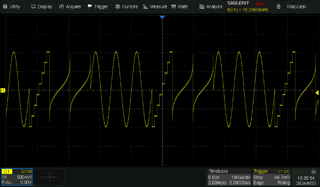Click the blue trigger position marker at top
The width and height of the screenshot is (320, 187).
(x=162, y=17)
